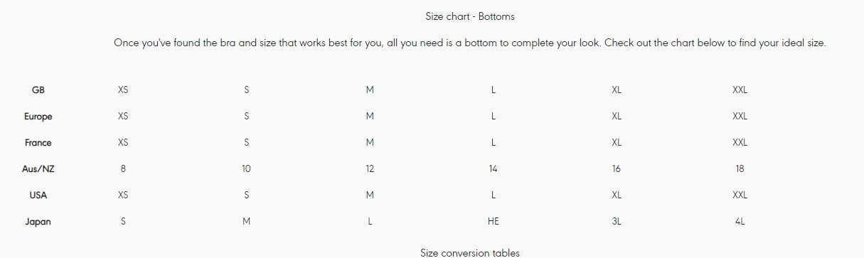The width and height of the screenshot is (864, 258).
Task: Select the USA row label
Action: 38,195
